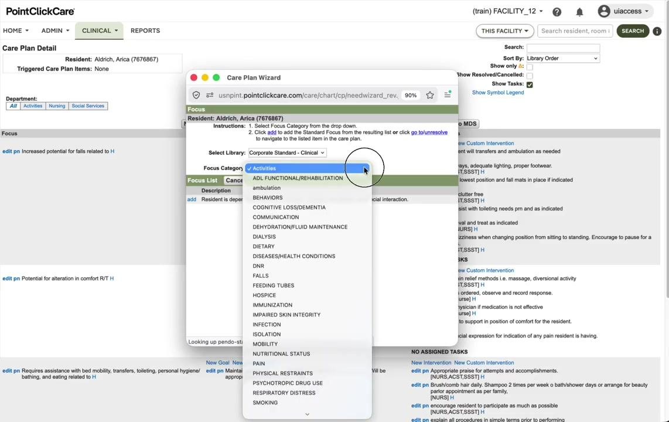Open the CLINICAL menu

[100, 30]
